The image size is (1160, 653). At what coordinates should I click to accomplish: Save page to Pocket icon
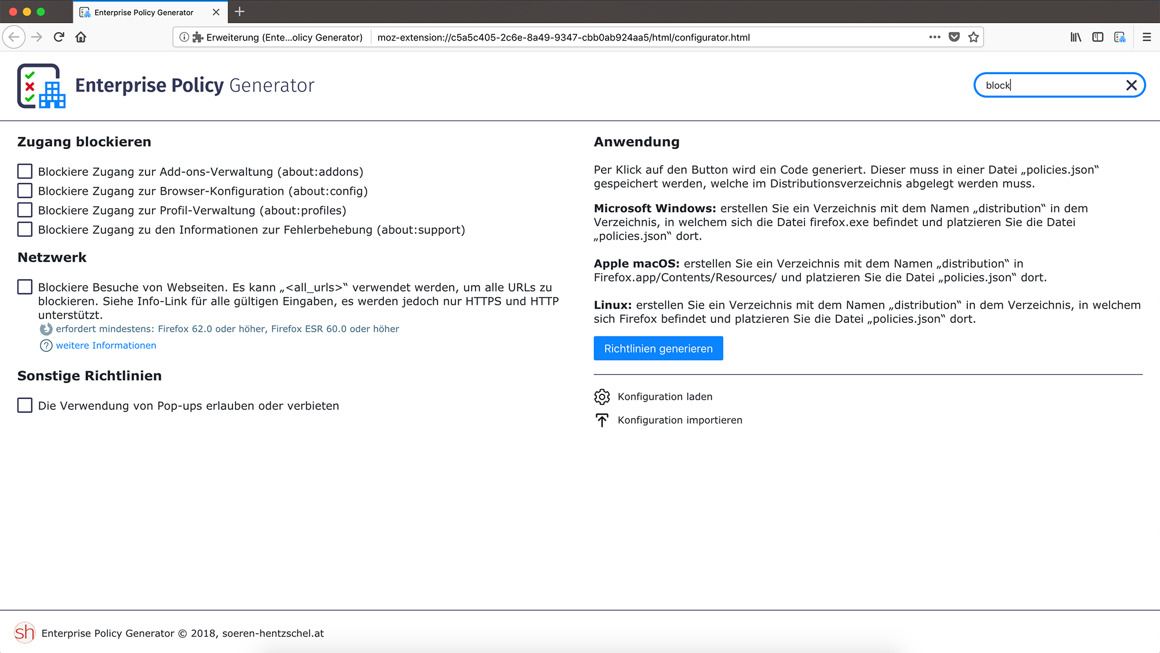[x=954, y=37]
